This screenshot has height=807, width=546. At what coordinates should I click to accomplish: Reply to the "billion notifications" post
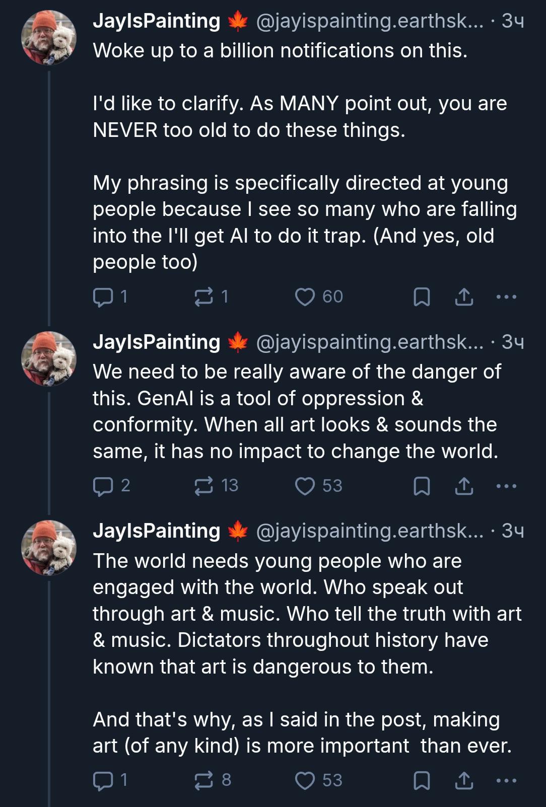[103, 297]
